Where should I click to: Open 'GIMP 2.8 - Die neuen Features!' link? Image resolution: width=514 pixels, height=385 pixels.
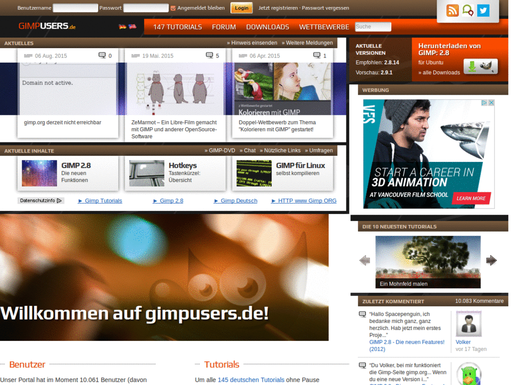click(407, 346)
